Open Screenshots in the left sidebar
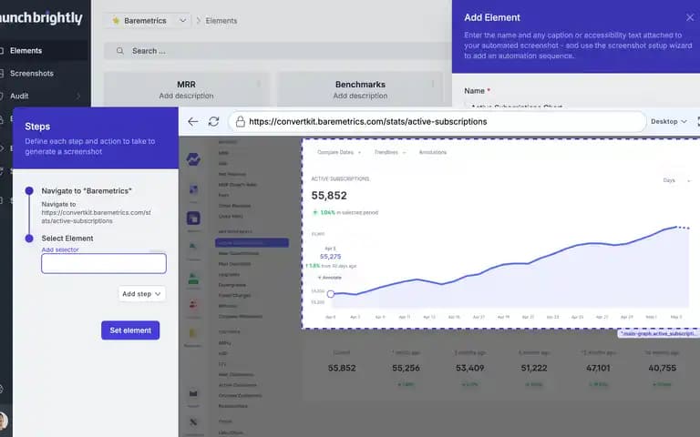The width and height of the screenshot is (700, 437). point(32,73)
